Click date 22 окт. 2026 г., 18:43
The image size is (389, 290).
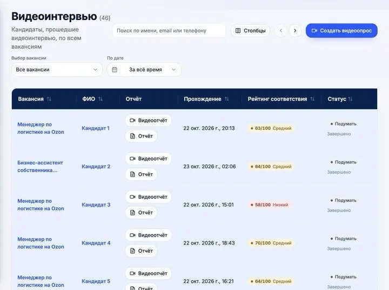(x=209, y=243)
